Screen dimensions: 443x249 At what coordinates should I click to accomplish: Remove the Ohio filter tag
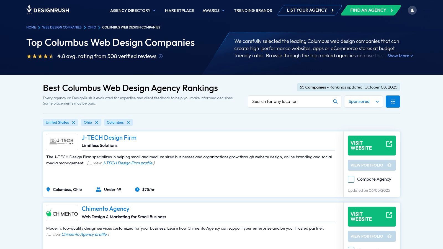[x=97, y=123]
